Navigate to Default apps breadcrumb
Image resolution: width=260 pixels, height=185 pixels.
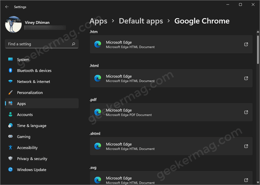tap(141, 21)
